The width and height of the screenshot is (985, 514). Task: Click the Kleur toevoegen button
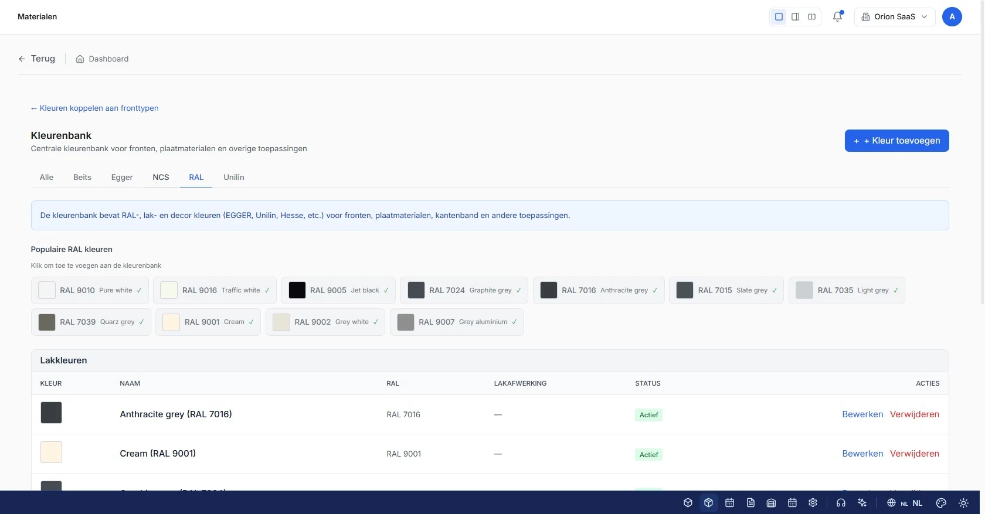pos(896,141)
